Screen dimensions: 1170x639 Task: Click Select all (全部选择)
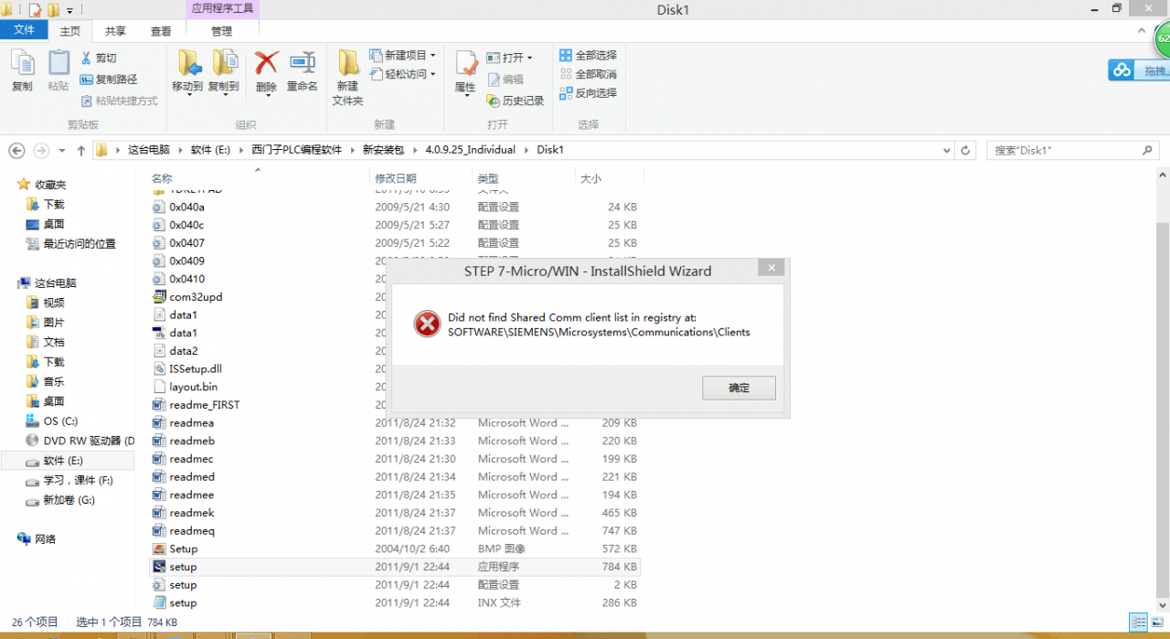[588, 56]
